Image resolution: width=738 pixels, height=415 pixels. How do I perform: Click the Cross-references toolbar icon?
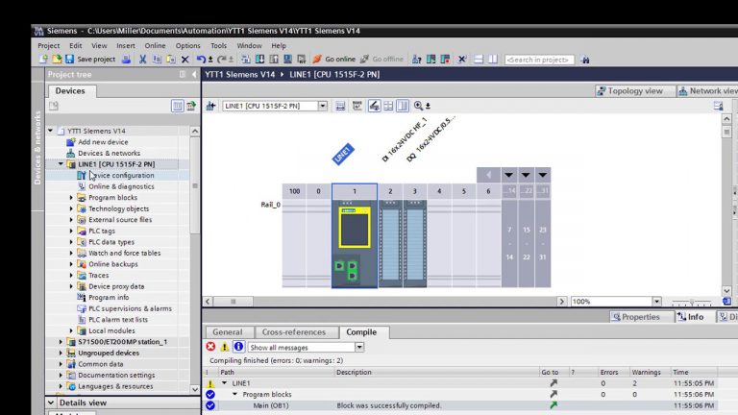(x=461, y=60)
